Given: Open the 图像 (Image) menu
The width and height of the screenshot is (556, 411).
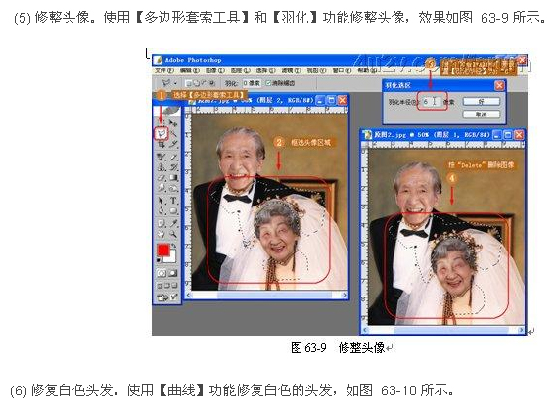Looking at the screenshot, I should pos(215,70).
